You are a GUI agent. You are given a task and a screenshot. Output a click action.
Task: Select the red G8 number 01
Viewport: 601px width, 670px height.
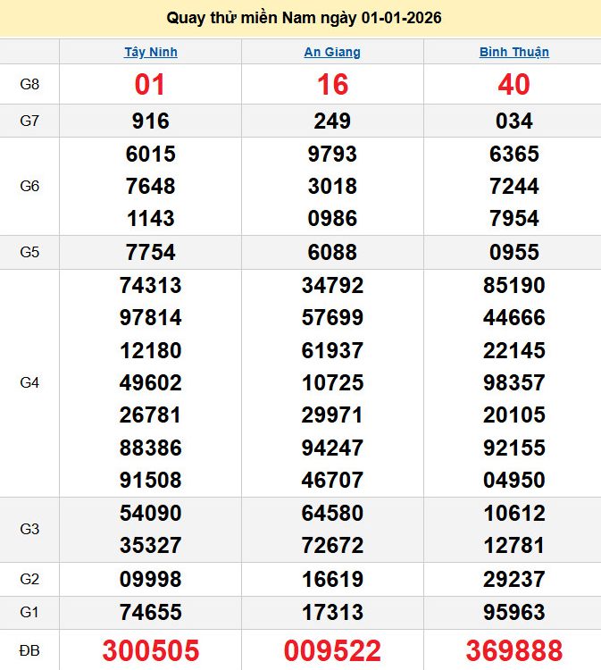[x=150, y=85]
